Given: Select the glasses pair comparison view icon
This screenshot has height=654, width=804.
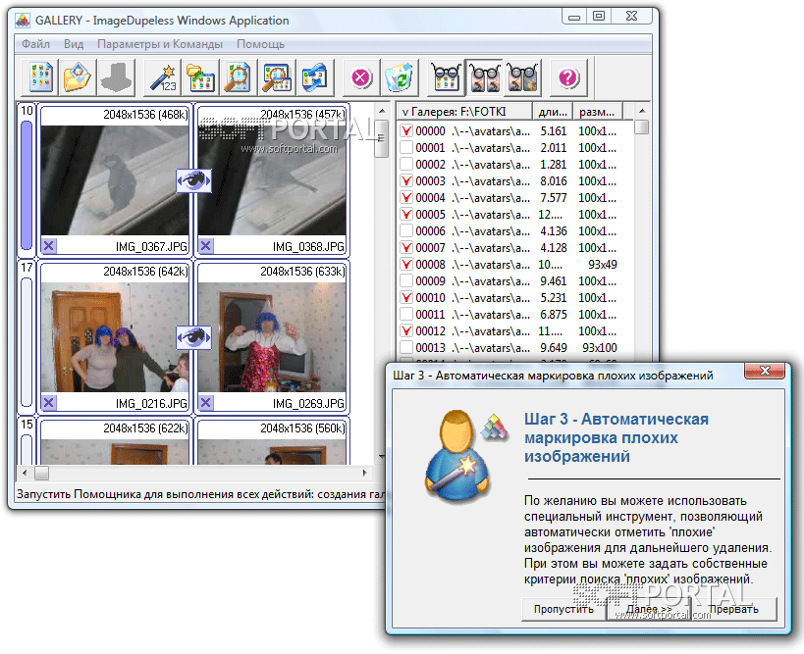Looking at the screenshot, I should pos(485,77).
